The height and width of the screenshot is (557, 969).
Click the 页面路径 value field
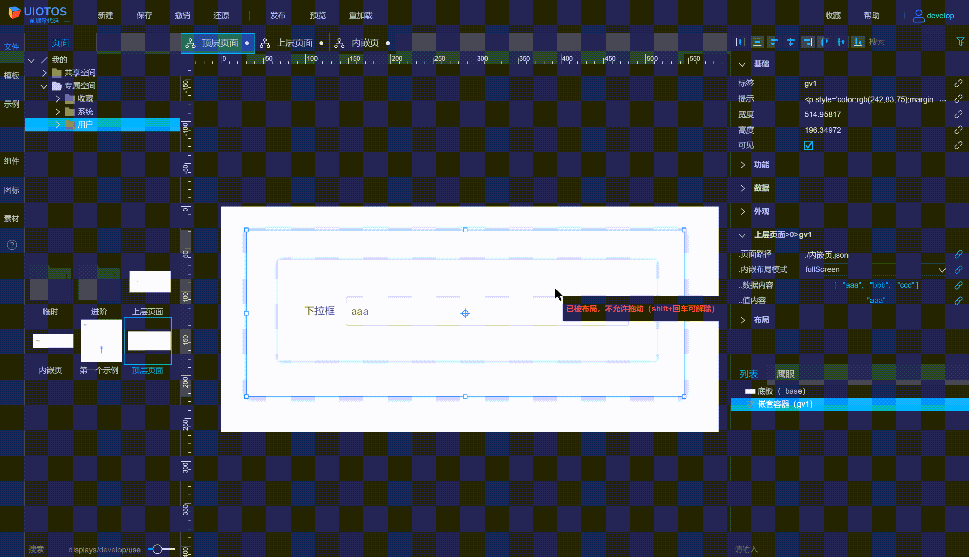point(876,255)
